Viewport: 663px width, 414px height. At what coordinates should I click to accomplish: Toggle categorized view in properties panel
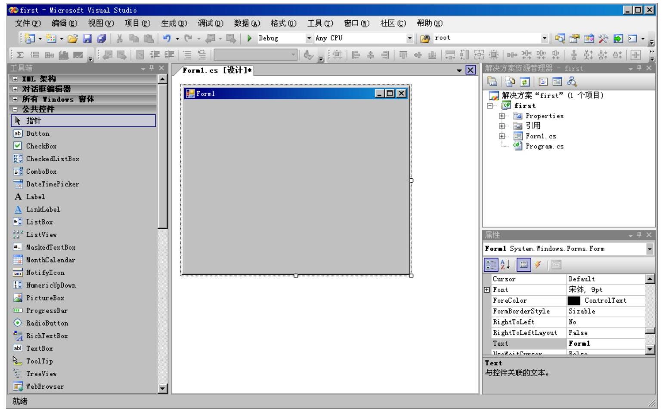click(491, 265)
